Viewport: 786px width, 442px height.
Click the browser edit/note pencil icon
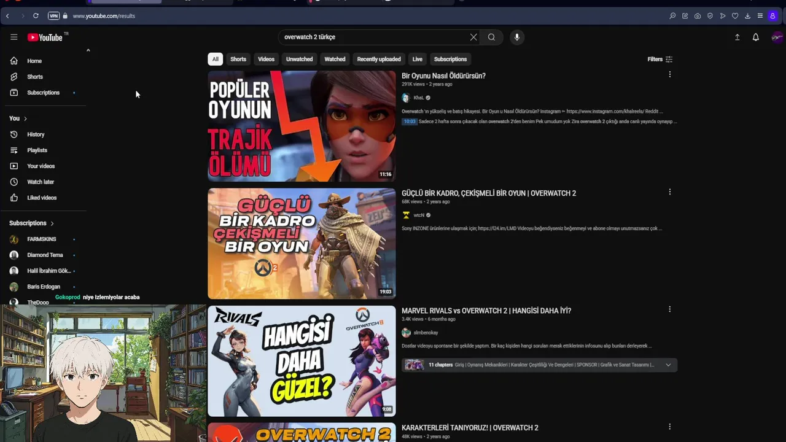[685, 16]
